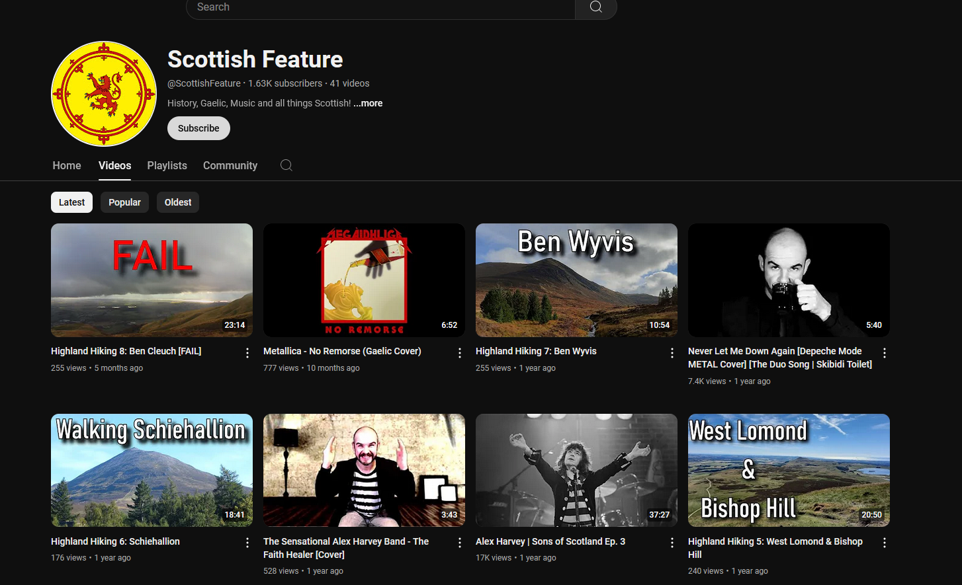The image size is (962, 585).
Task: Click the 777 views metadata text
Action: pos(281,368)
